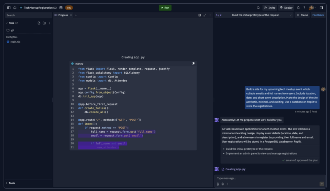This screenshot has width=330, height=191.
Task: Open the step dropdown 'Build the initial prototype'
Action: point(254,15)
